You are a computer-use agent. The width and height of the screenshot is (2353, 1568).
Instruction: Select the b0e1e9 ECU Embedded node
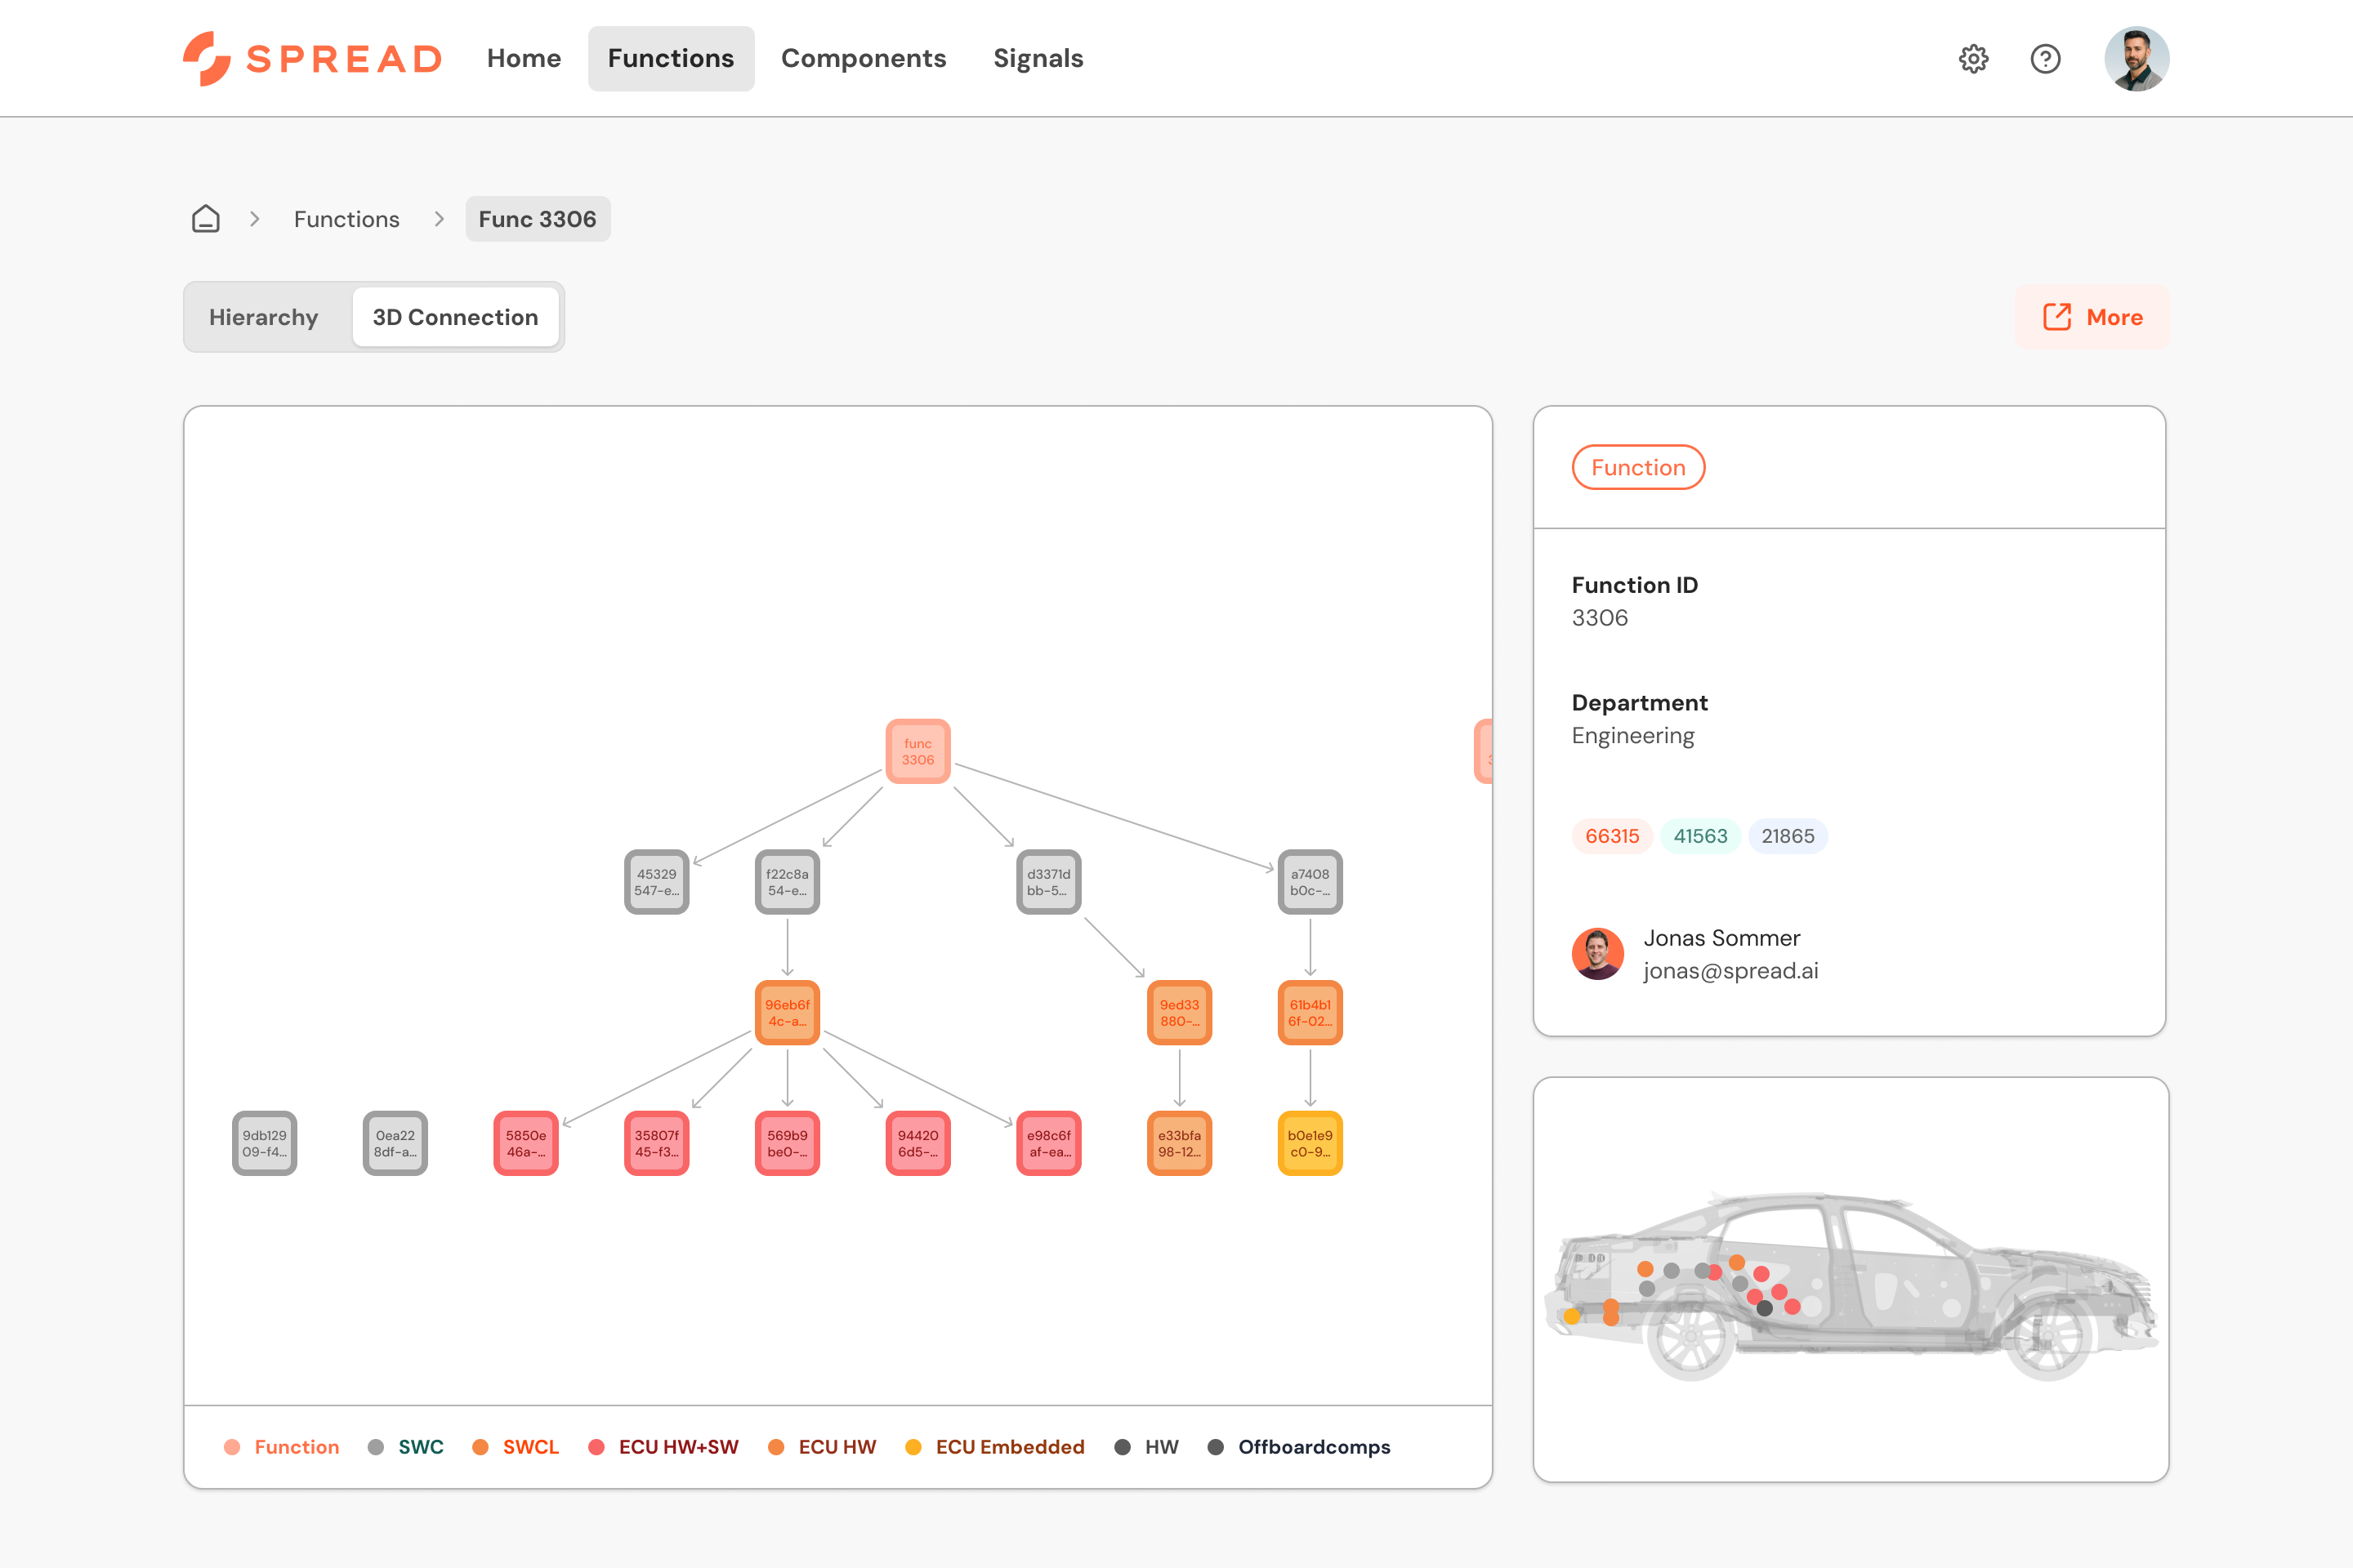coord(1310,1143)
